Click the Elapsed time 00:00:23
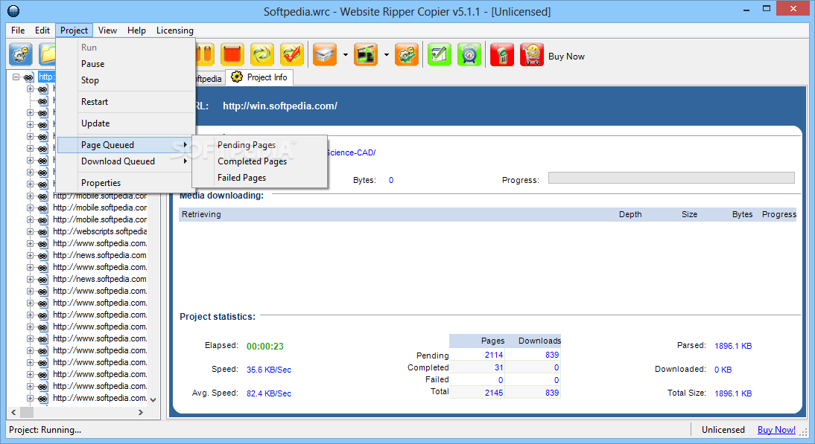This screenshot has height=444, width=815. coord(265,347)
